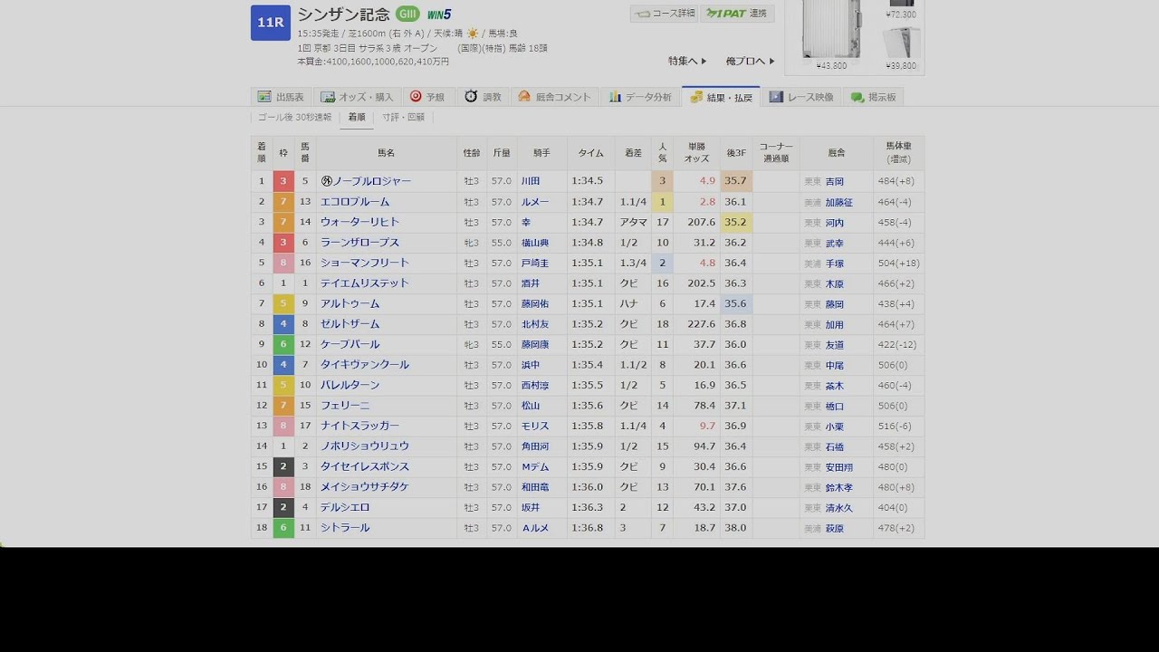Viewport: 1159px width, 652px height.
Task: Open trainer 加藤征's stable link
Action: (840, 201)
